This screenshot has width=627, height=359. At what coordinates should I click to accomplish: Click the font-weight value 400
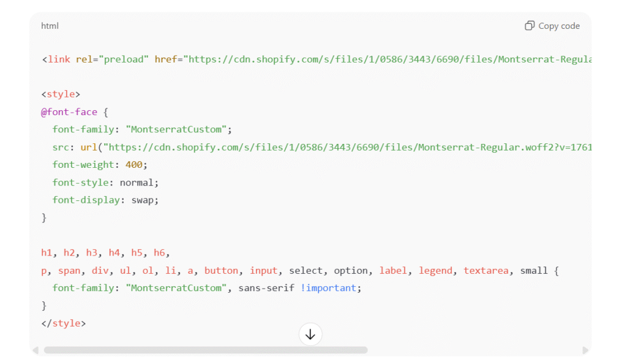[135, 165]
